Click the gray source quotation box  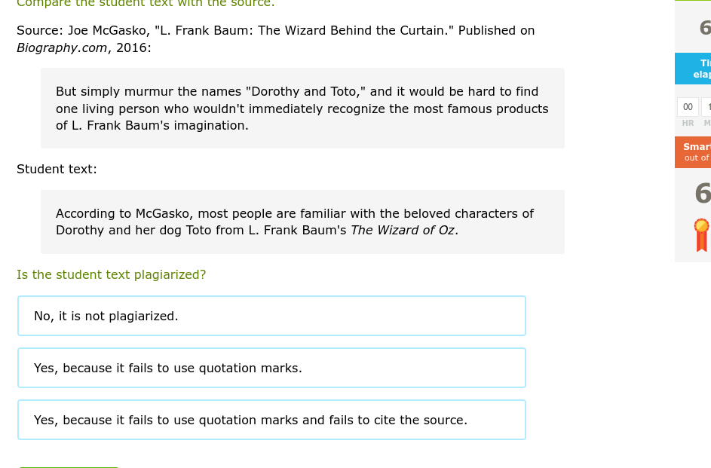pos(302,108)
